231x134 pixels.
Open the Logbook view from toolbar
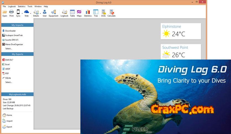(64, 13)
